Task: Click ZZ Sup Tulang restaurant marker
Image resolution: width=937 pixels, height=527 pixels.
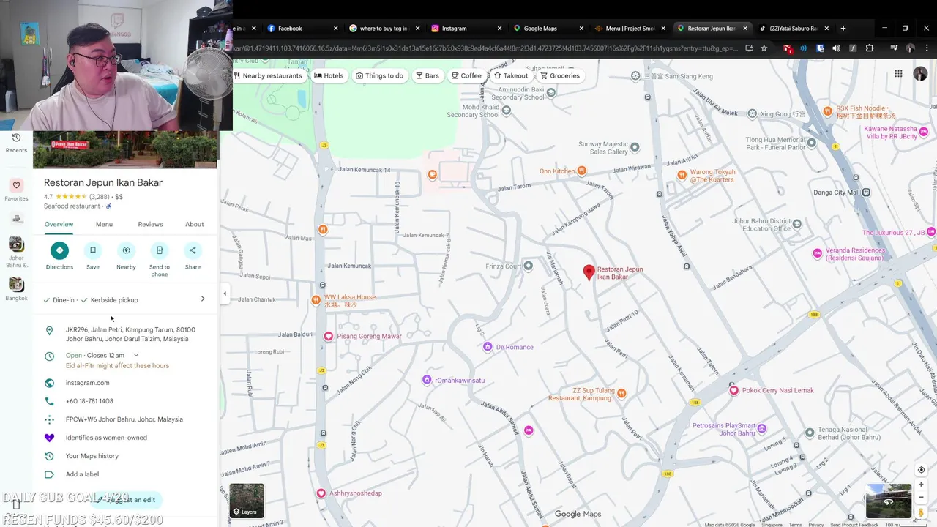Action: [621, 393]
